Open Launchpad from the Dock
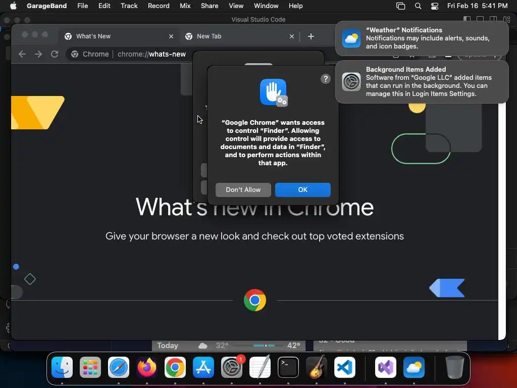Viewport: 517px width, 388px height. click(x=90, y=367)
